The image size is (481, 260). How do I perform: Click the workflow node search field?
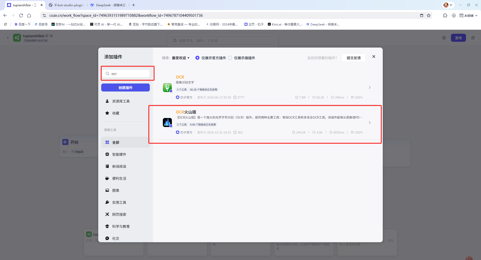tap(222, 40)
